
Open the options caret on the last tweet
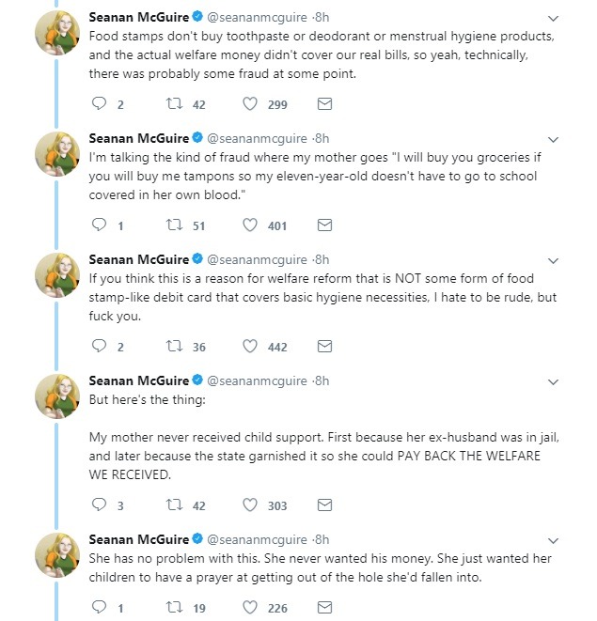pyautogui.click(x=553, y=540)
